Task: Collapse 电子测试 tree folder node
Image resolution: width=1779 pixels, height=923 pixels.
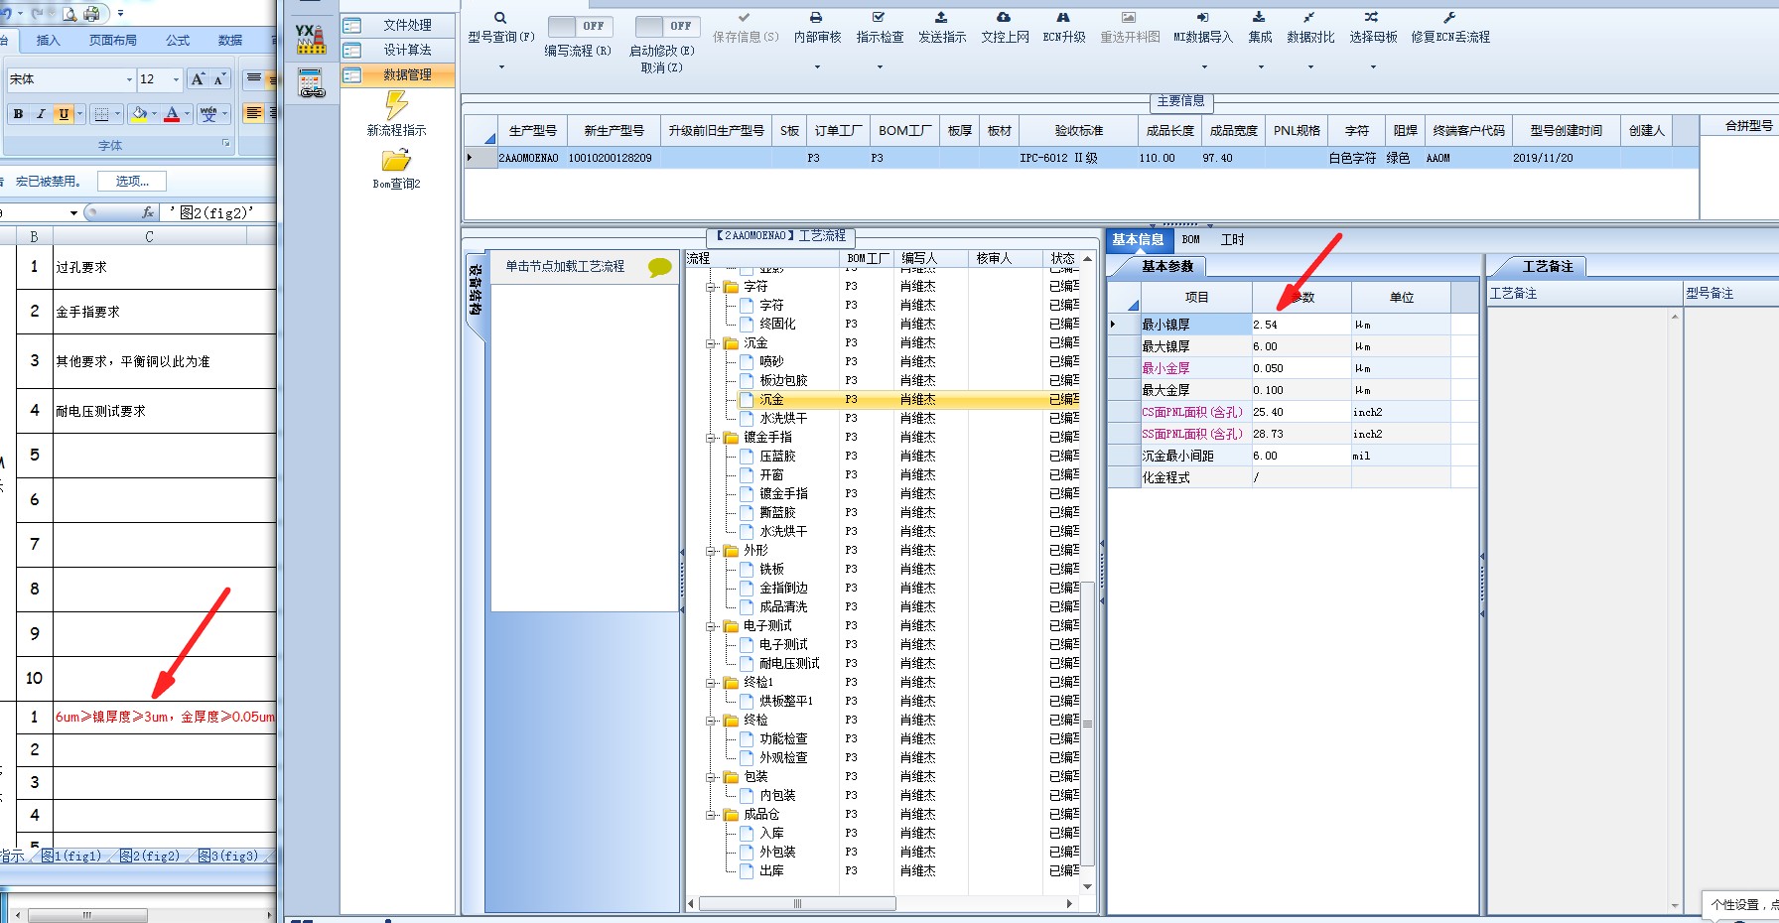Action: coord(711,626)
